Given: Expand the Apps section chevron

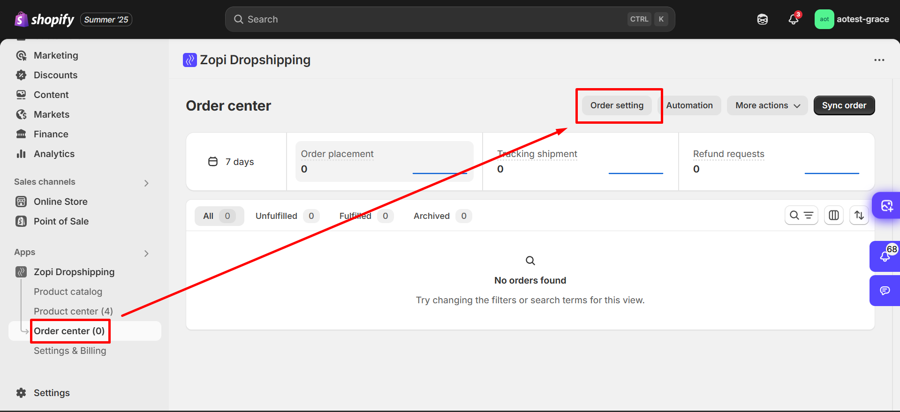Looking at the screenshot, I should [146, 253].
